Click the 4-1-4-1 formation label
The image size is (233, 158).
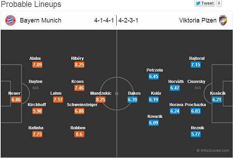[104, 20]
